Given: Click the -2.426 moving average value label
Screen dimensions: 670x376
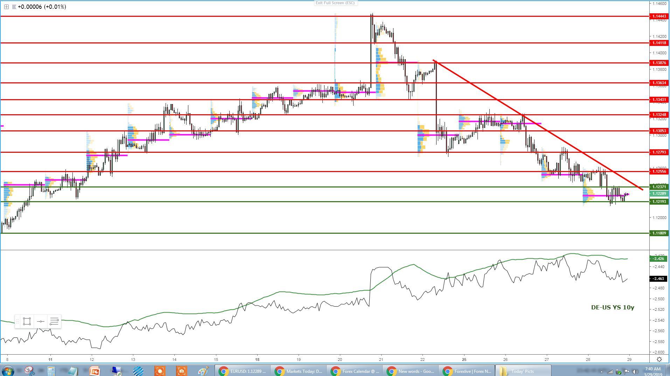Looking at the screenshot, I should point(659,259).
